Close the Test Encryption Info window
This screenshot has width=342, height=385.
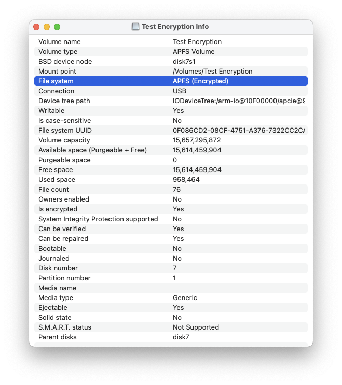(36, 27)
